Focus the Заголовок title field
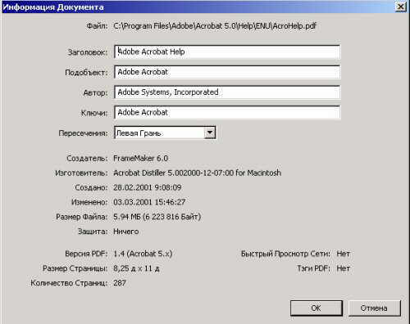Screen dimensions: 410x324 tap(227, 52)
